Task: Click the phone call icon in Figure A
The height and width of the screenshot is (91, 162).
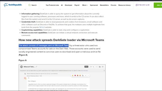Action: click(93, 67)
